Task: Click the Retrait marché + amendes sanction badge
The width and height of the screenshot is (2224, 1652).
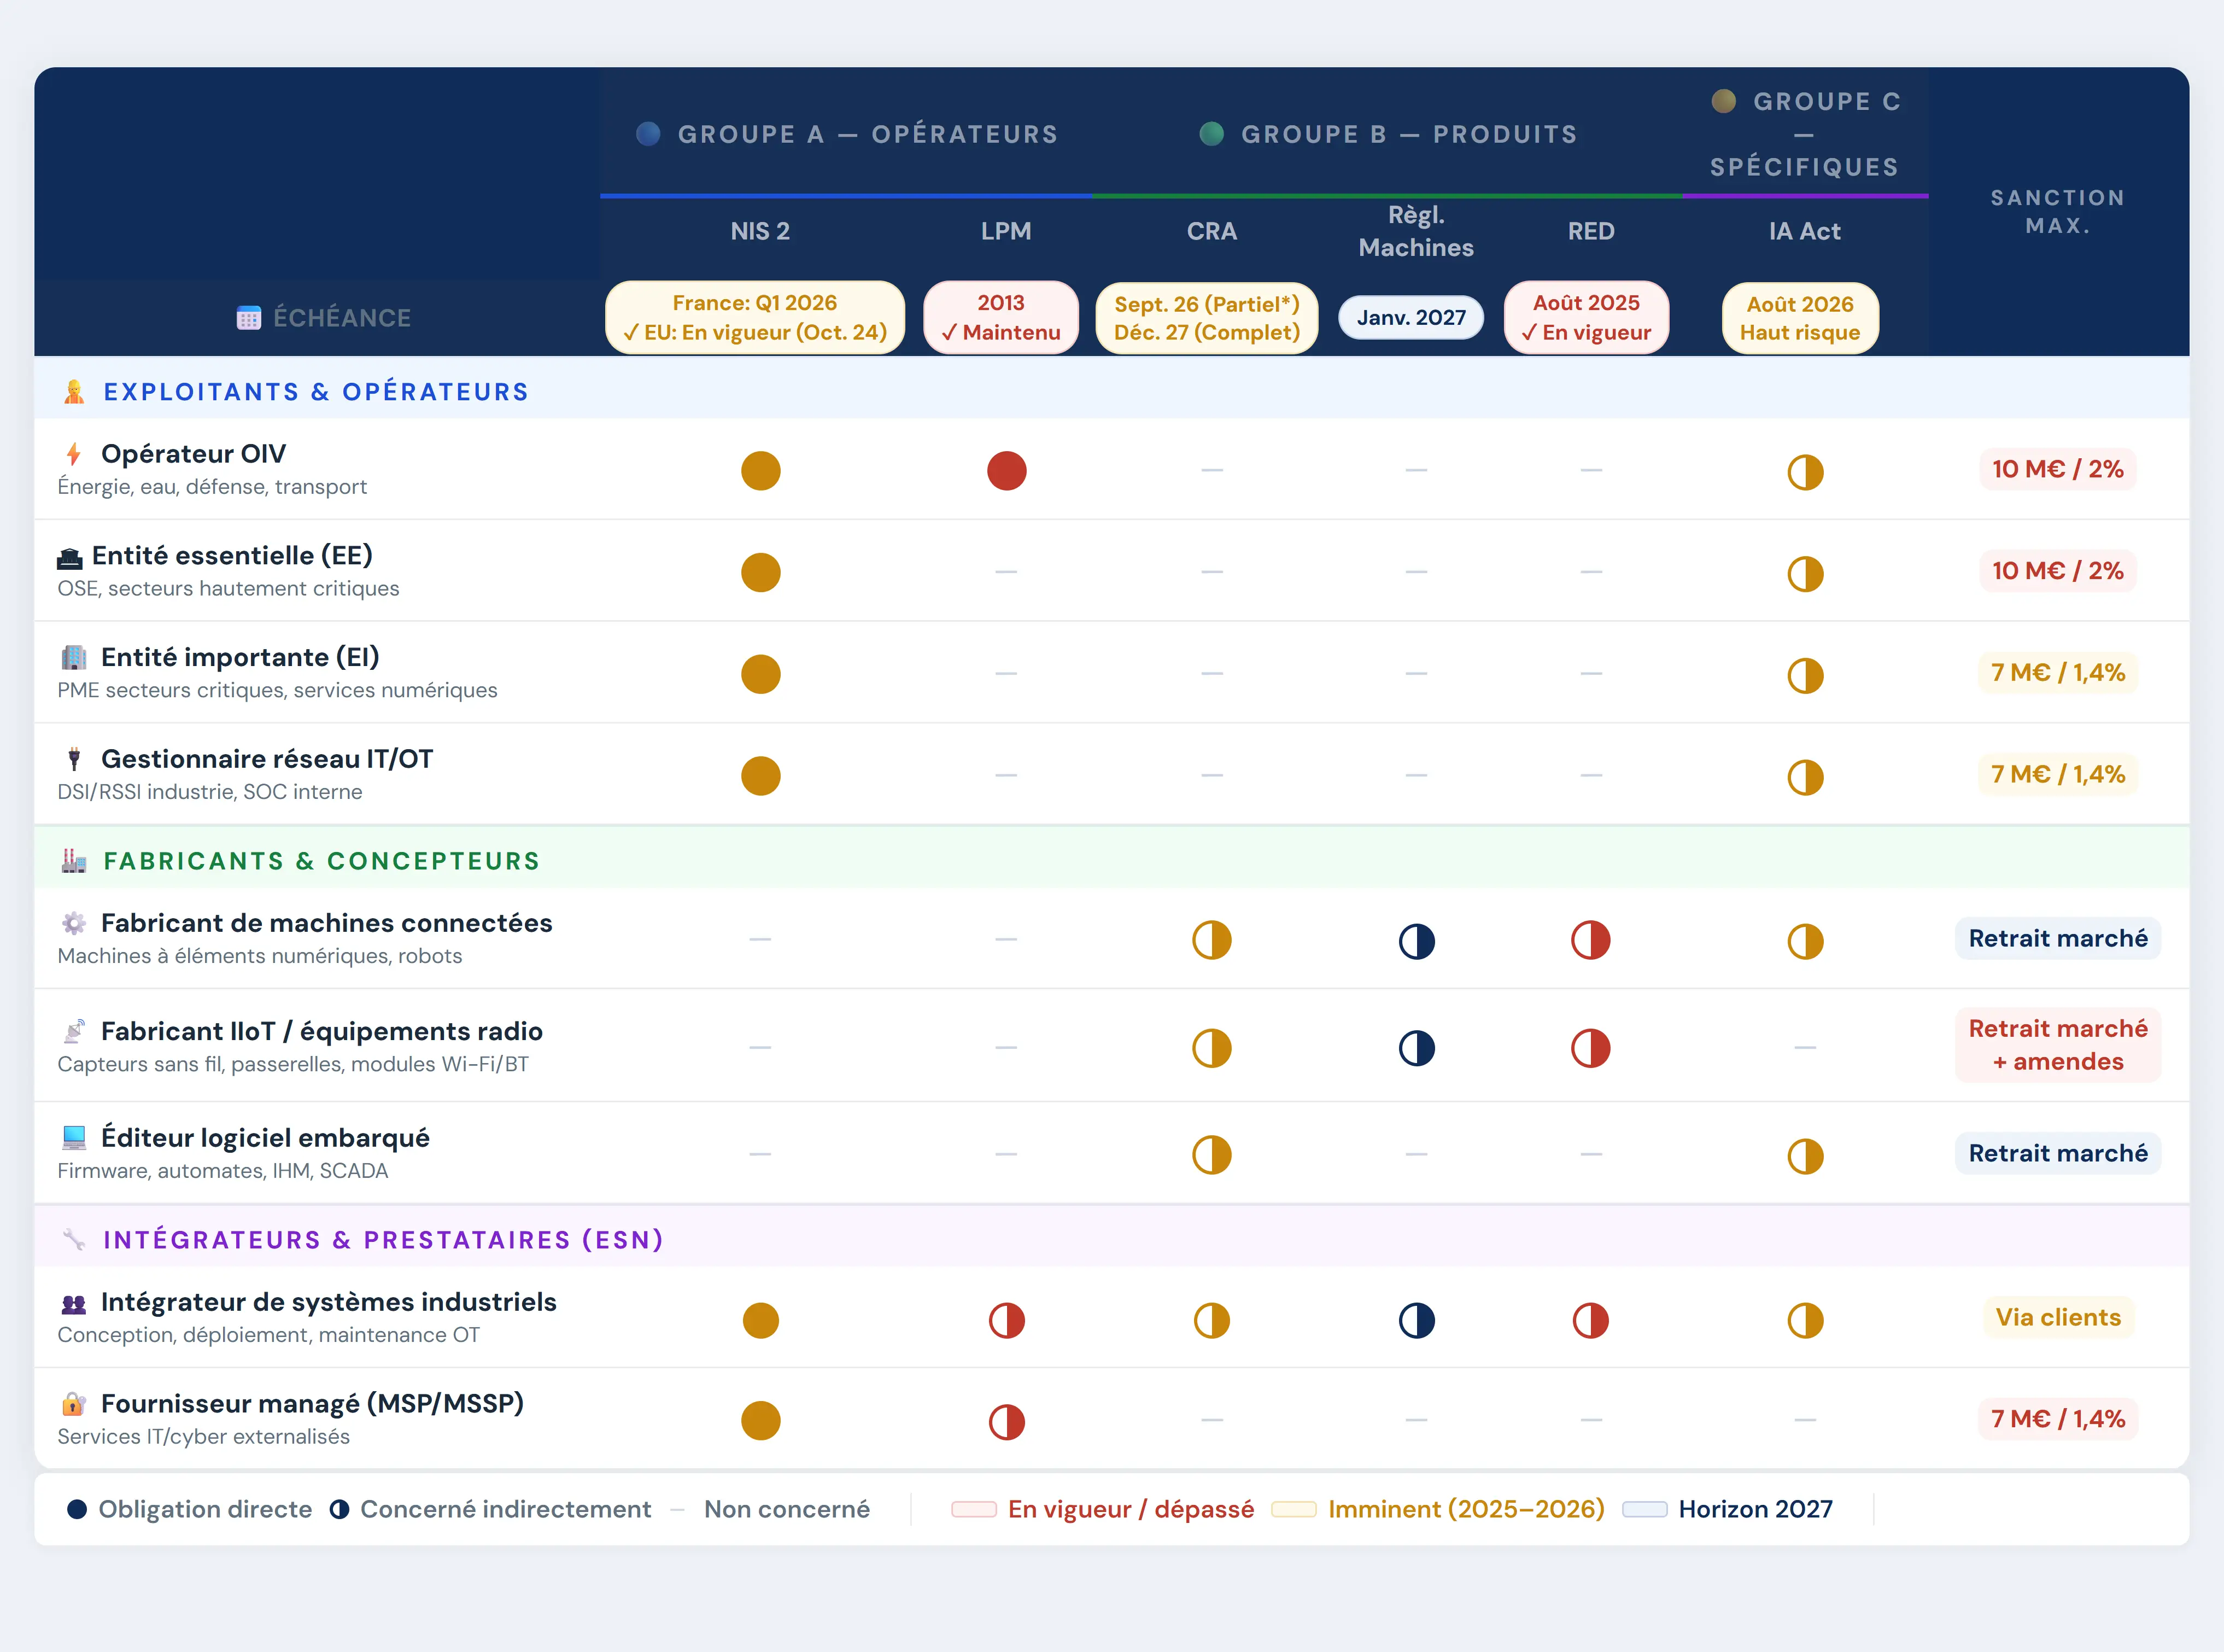Action: click(2057, 1045)
